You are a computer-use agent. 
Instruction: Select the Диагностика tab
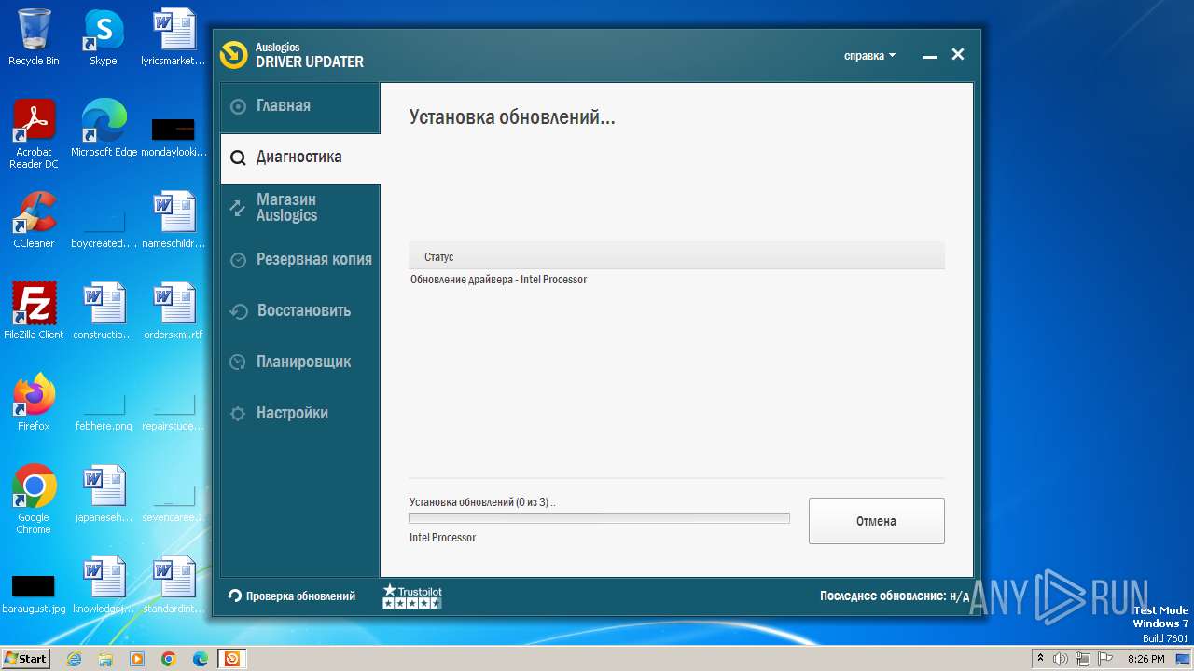299,157
